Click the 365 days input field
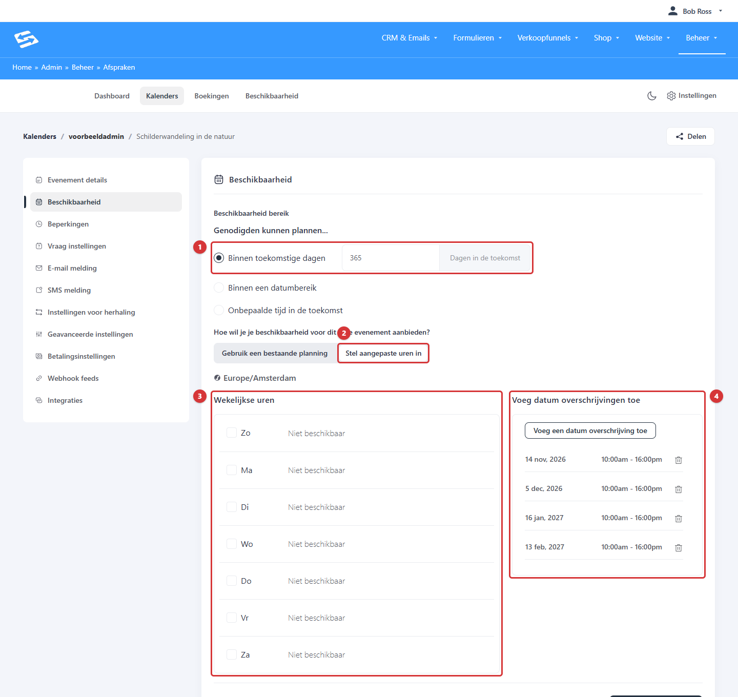Viewport: 738px width, 697px height. tap(391, 258)
